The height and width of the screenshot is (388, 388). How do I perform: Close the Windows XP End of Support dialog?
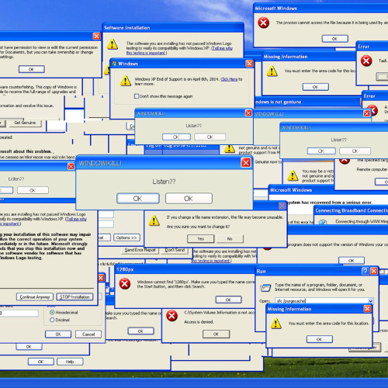point(249,64)
